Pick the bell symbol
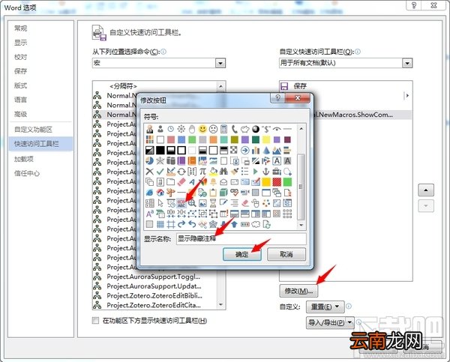450x362 pixels. pos(213,182)
